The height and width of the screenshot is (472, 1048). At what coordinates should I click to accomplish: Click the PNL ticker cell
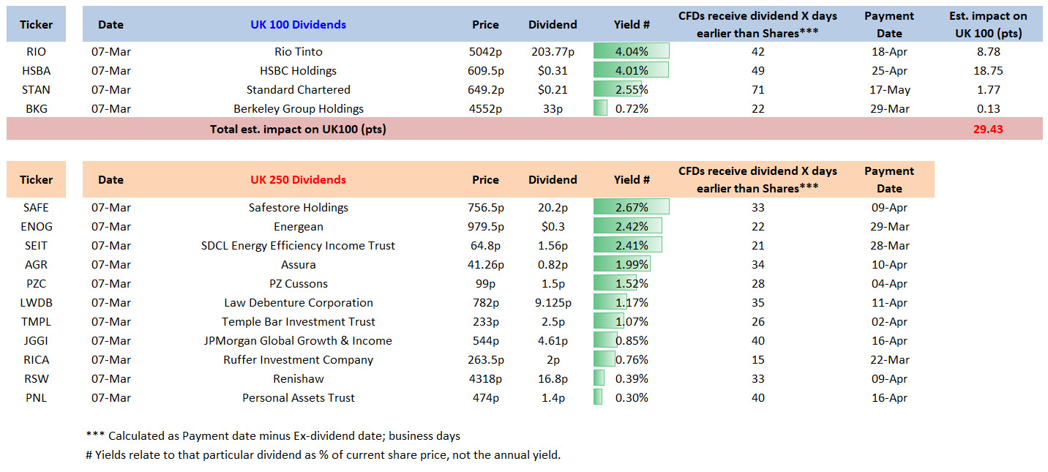pyautogui.click(x=36, y=397)
